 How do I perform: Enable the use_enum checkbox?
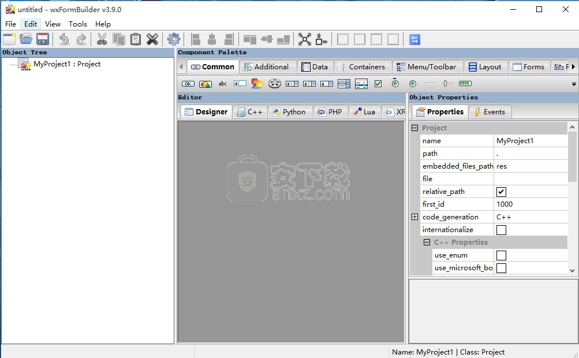501,255
